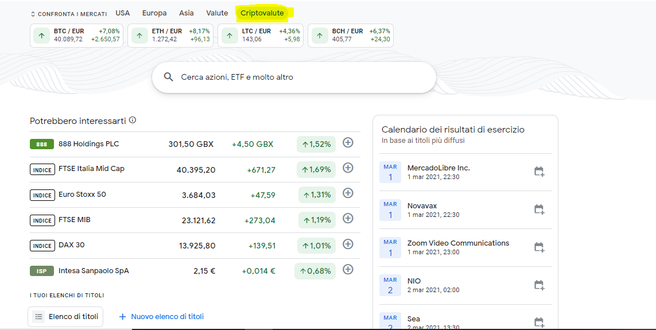Switch to the Asia markets tab

coord(187,13)
